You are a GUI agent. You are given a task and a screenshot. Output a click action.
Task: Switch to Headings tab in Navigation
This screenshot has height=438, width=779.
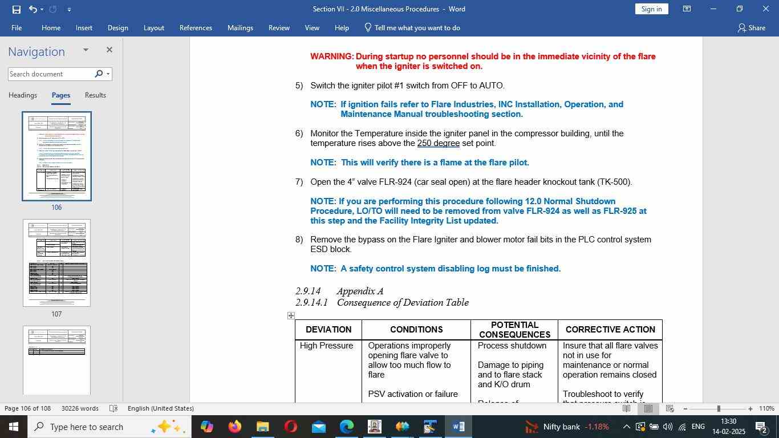click(x=23, y=95)
